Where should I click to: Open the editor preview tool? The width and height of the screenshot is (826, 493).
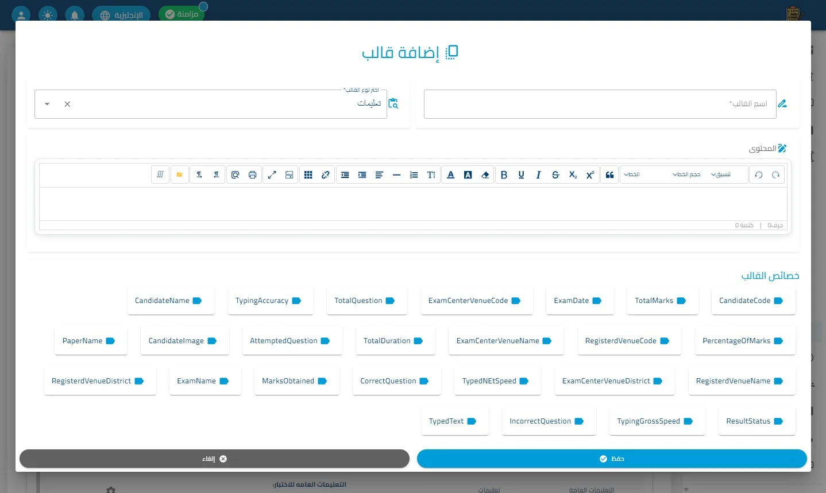[235, 174]
